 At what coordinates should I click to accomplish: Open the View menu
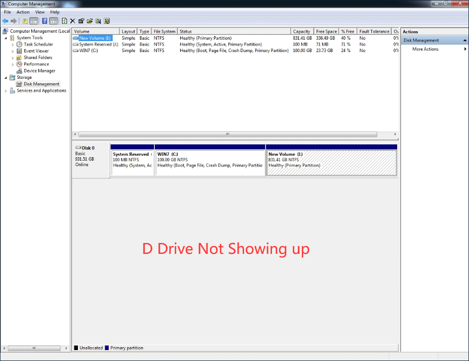(x=40, y=12)
